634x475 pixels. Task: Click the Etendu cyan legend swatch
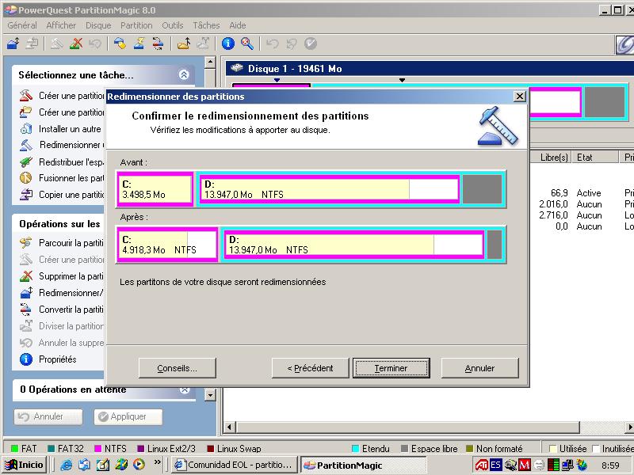tap(355, 448)
